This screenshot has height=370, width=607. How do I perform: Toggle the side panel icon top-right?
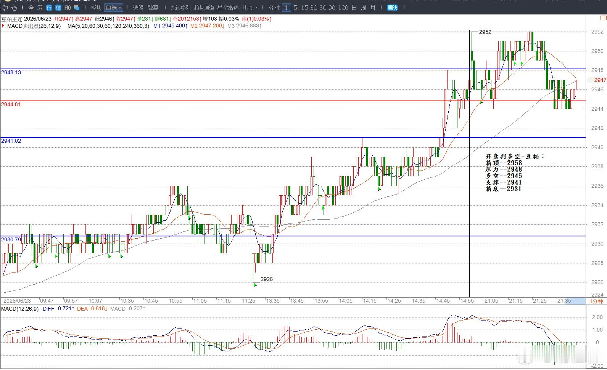(x=603, y=18)
